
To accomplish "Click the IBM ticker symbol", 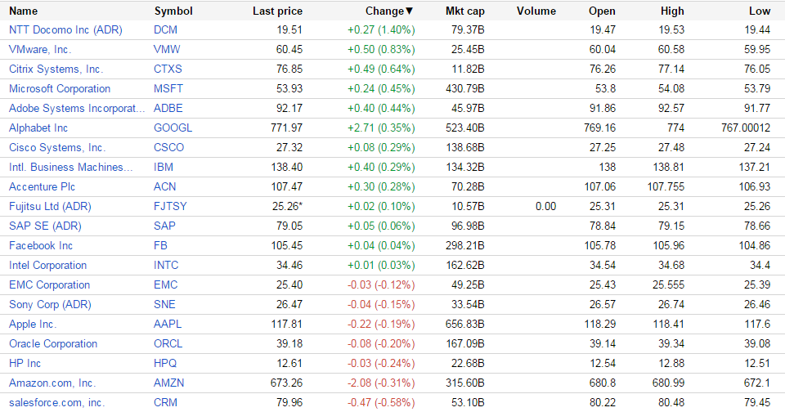I will 164,167.
